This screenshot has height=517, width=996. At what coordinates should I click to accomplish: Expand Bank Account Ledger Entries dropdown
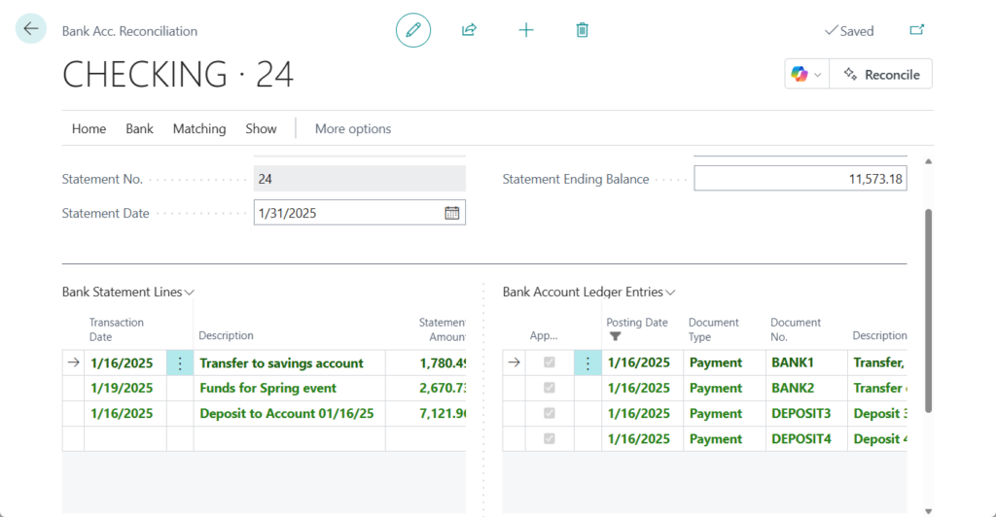pos(670,293)
